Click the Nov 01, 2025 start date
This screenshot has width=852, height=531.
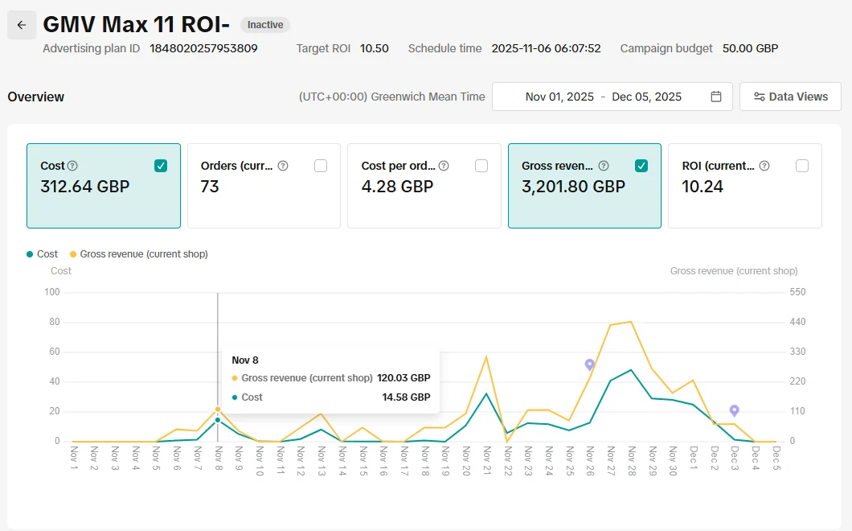pyautogui.click(x=559, y=97)
